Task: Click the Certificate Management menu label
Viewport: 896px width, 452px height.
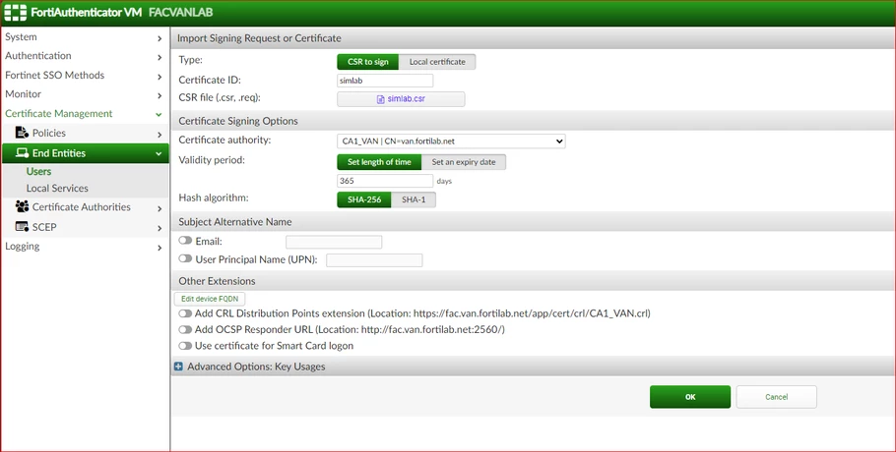Action: (59, 113)
